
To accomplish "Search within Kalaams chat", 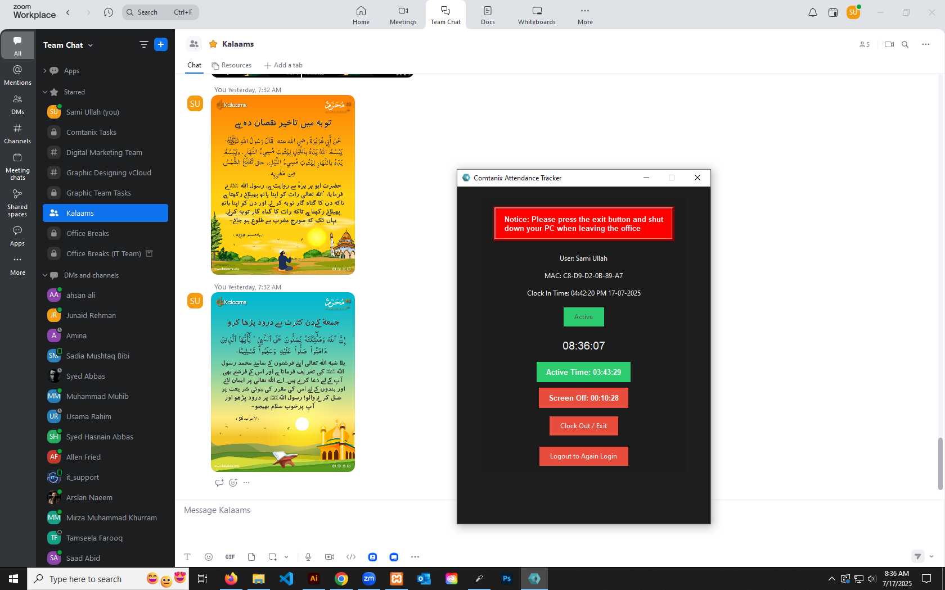I will tap(905, 44).
